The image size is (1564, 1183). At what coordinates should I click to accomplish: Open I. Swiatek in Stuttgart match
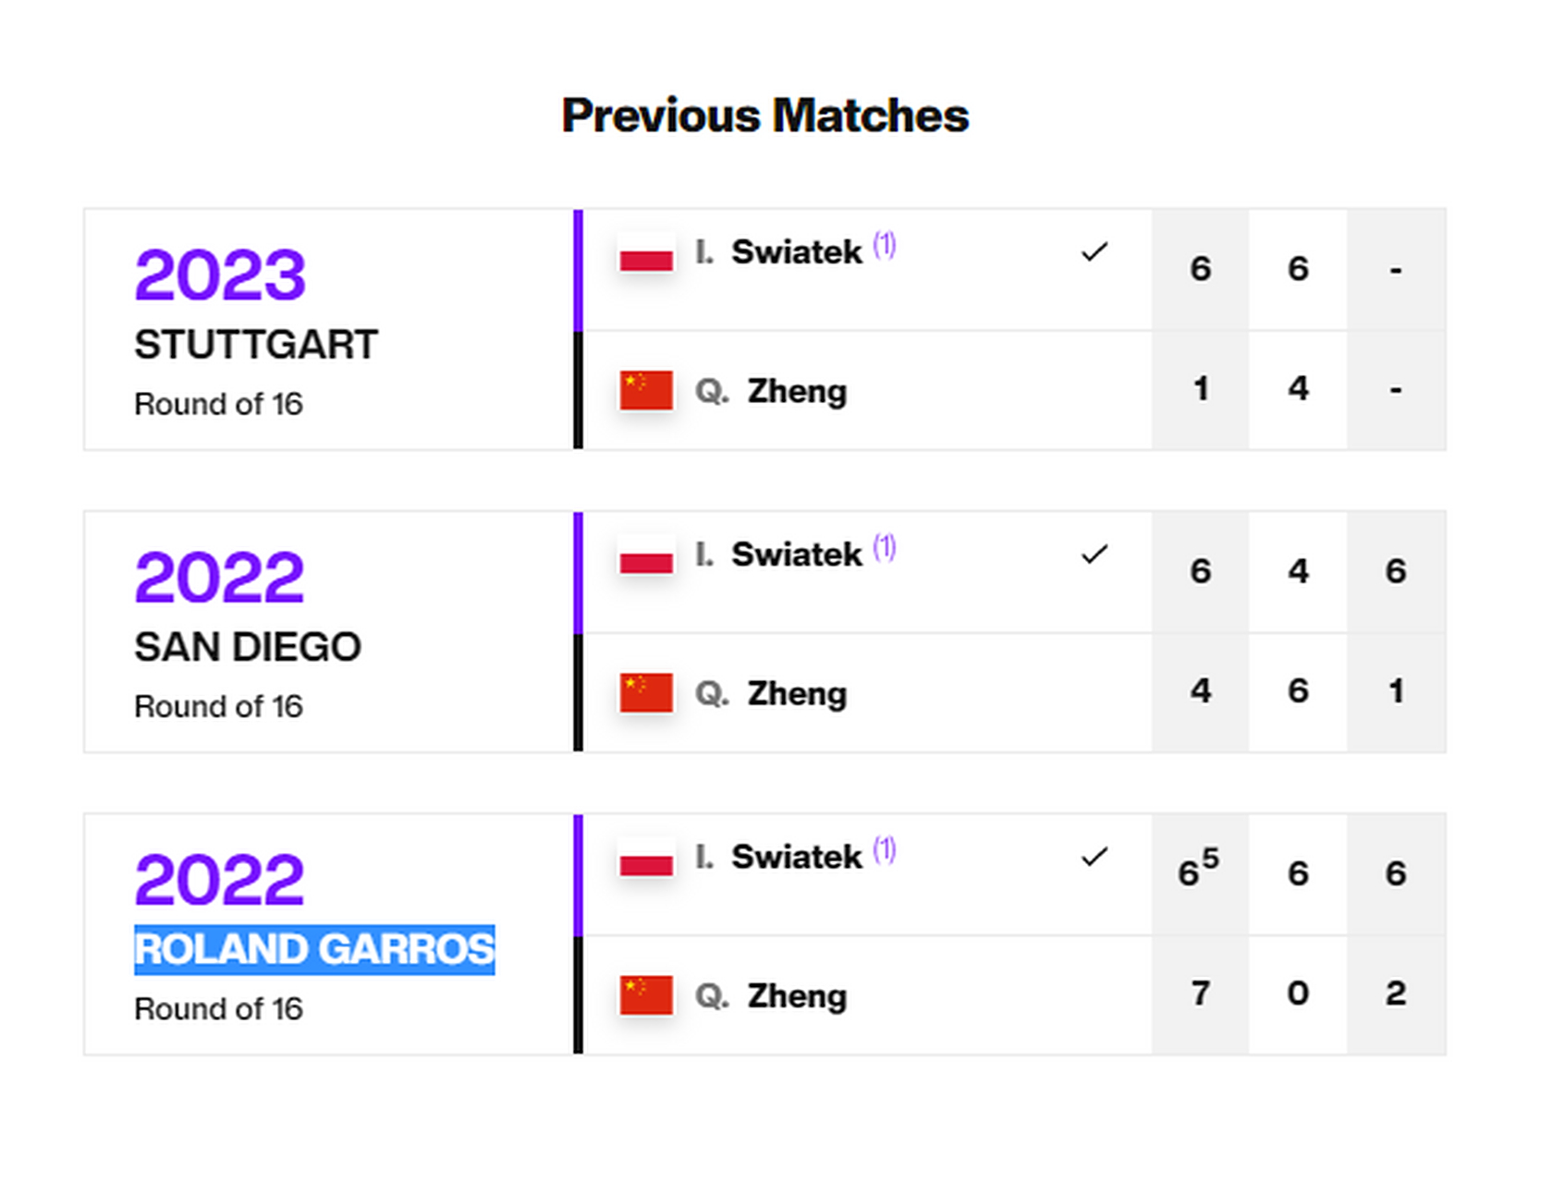(x=778, y=251)
